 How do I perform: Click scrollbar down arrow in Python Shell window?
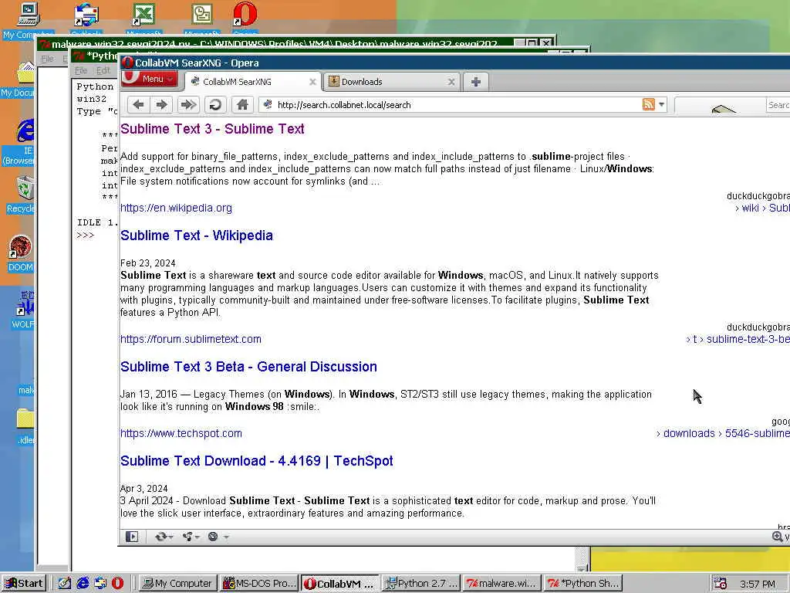(582, 568)
